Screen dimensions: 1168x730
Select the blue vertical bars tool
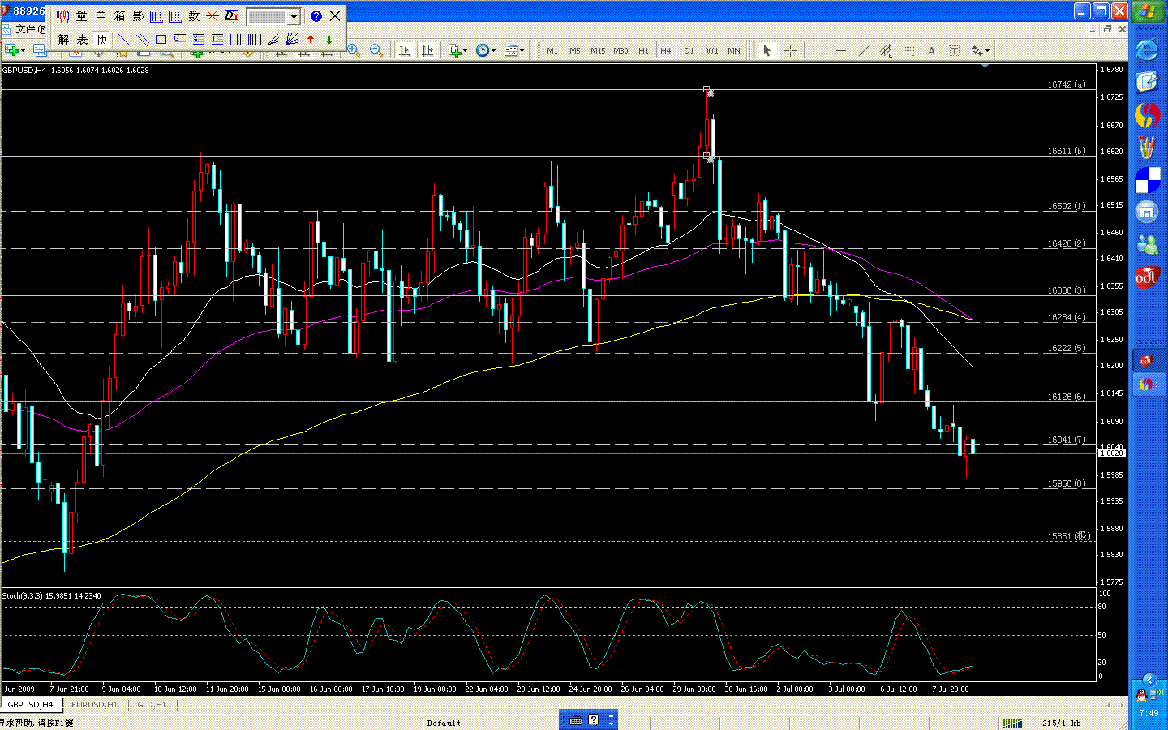236,40
